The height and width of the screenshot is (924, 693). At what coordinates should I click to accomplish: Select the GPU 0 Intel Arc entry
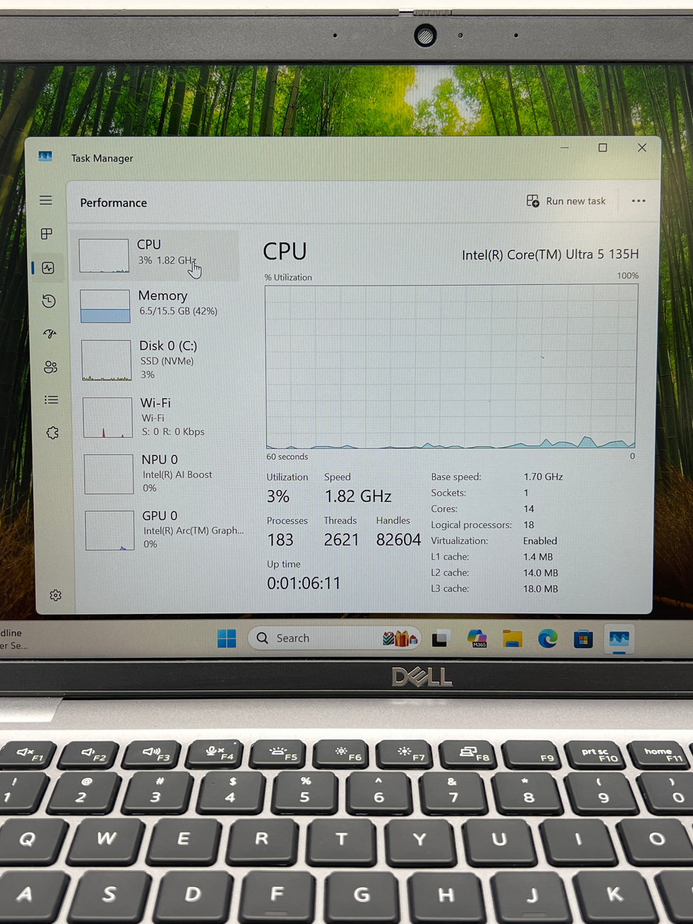point(162,529)
